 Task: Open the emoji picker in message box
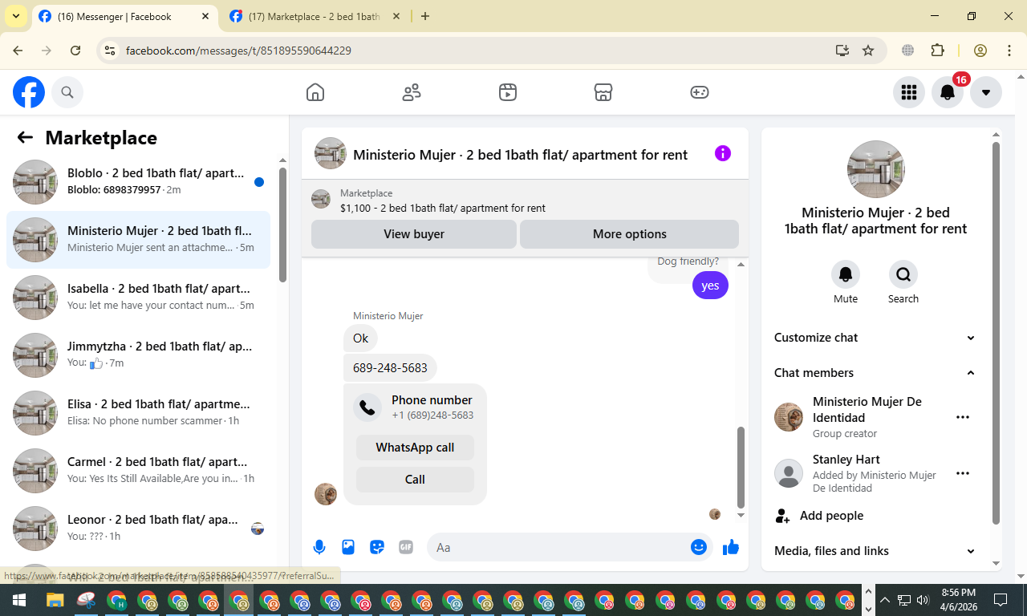pos(699,547)
